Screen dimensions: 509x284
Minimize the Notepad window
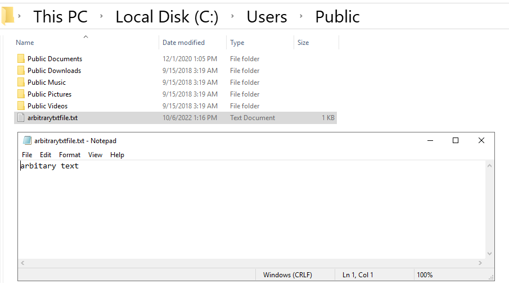430,140
